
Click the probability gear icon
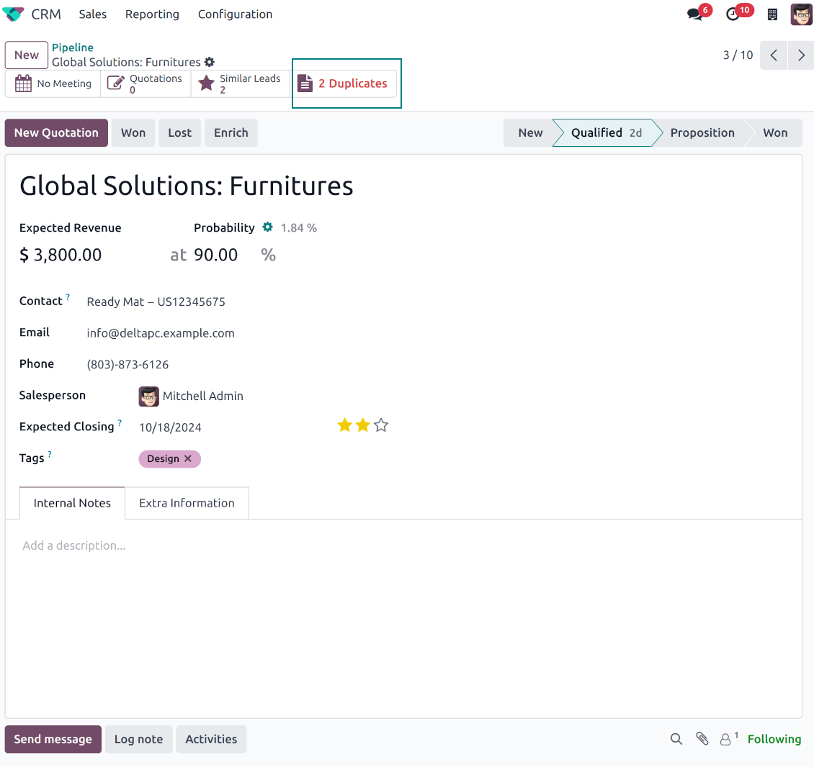pyautogui.click(x=267, y=227)
